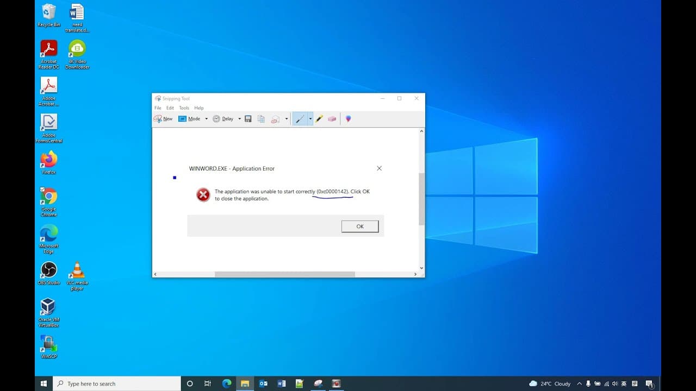Open the Windows Start menu
Viewport: 696px width, 391px height.
pyautogui.click(x=43, y=383)
